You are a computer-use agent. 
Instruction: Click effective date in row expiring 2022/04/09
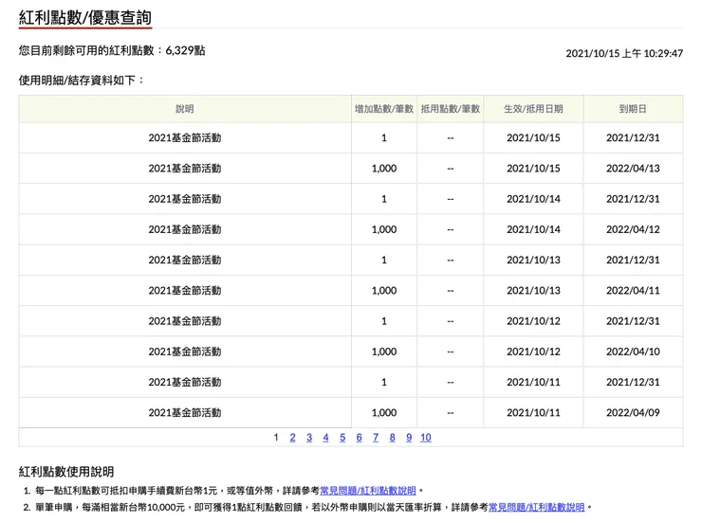(x=533, y=412)
